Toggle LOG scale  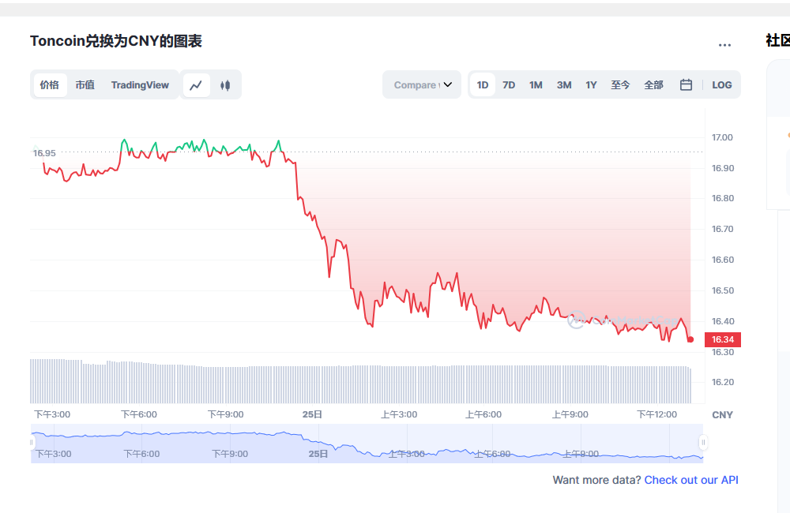721,85
